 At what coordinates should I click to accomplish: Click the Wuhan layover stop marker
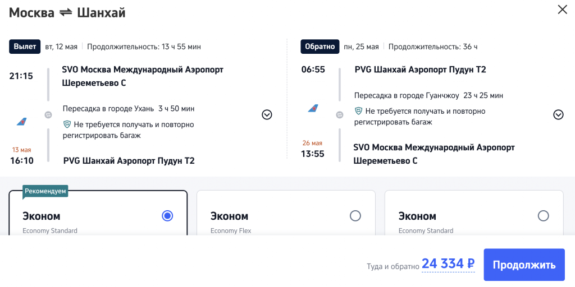pyautogui.click(x=48, y=115)
